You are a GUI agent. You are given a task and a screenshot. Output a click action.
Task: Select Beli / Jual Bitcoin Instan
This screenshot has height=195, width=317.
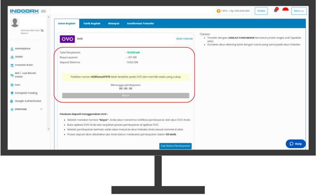(26, 75)
